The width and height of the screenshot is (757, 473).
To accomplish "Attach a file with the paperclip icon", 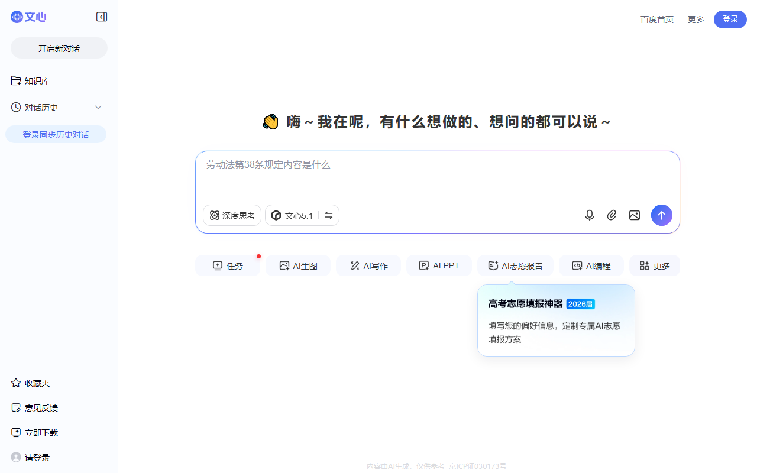I will [612, 215].
